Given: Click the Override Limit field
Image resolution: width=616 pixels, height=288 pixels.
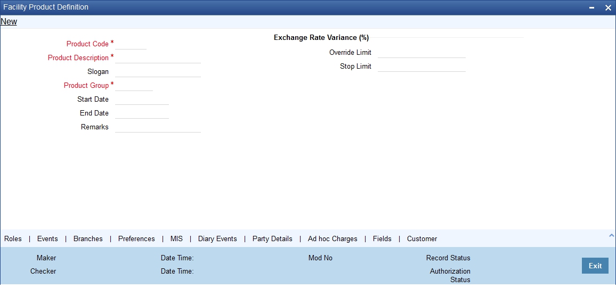Looking at the screenshot, I should [422, 53].
